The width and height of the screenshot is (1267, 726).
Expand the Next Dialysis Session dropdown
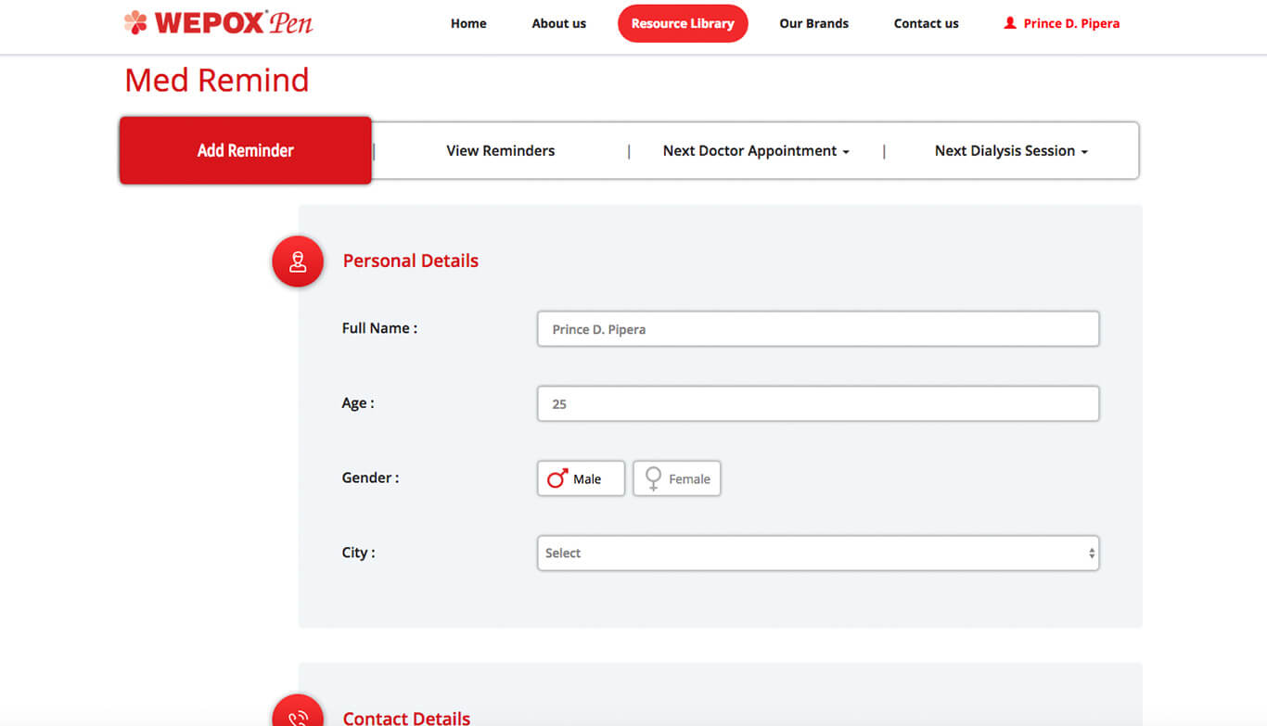point(1010,151)
